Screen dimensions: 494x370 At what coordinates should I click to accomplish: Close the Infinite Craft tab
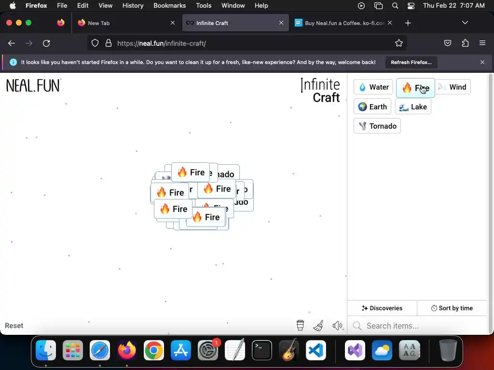point(281,23)
